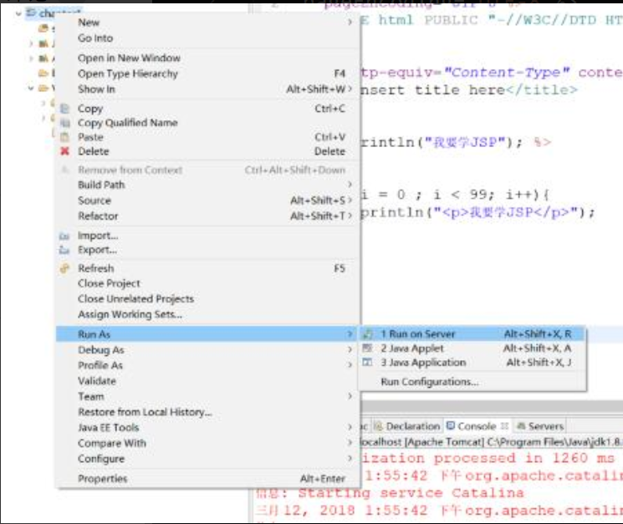The height and width of the screenshot is (524, 623).
Task: Select Import... menu entry
Action: [207, 236]
